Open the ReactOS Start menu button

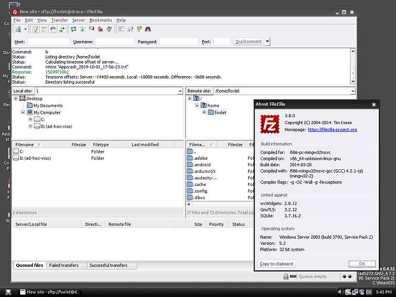tap(8, 292)
